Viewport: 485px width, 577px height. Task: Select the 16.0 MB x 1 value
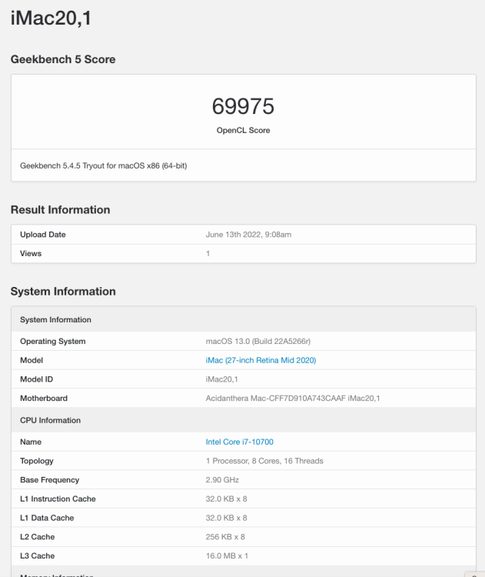click(x=227, y=555)
